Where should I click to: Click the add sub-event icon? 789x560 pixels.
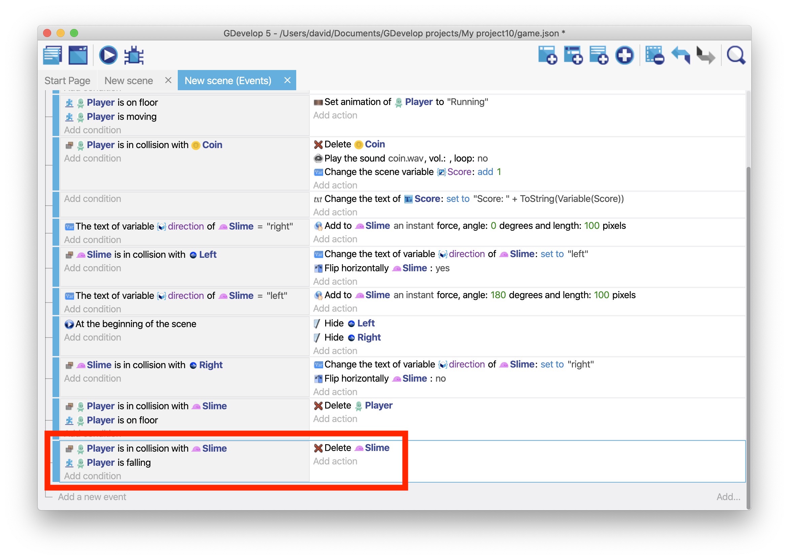pos(573,55)
